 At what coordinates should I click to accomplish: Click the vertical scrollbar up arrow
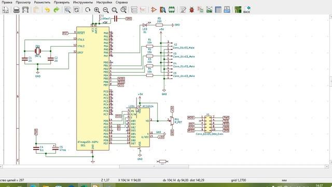[x=330, y=17]
